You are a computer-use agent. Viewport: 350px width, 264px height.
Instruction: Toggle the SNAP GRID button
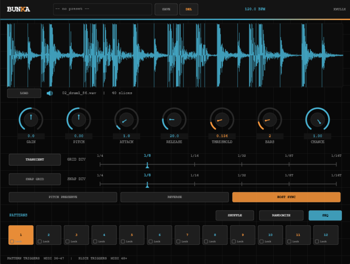[x=35, y=179]
